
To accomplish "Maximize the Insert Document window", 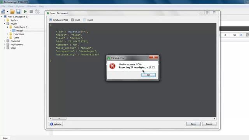I will (207, 12).
